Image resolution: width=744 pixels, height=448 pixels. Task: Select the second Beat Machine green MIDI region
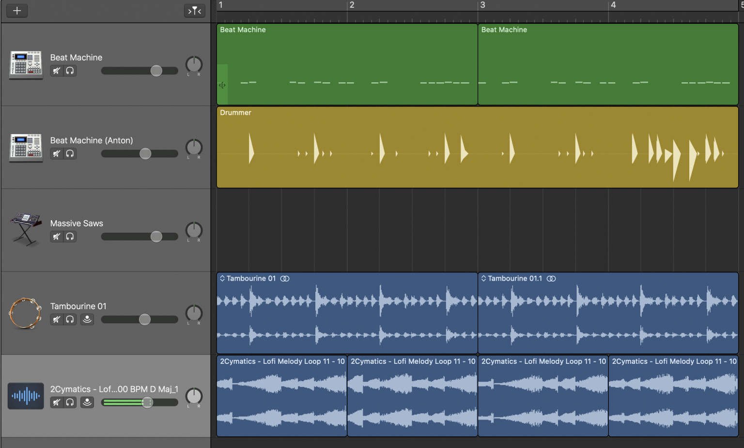coord(608,64)
